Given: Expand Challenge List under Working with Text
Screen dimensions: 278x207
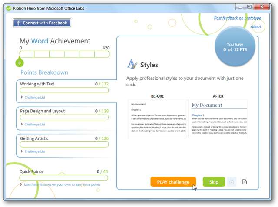Looking at the screenshot, I should click(x=33, y=97).
